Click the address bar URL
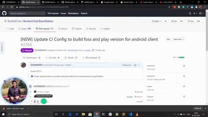 click(x=44, y=7)
